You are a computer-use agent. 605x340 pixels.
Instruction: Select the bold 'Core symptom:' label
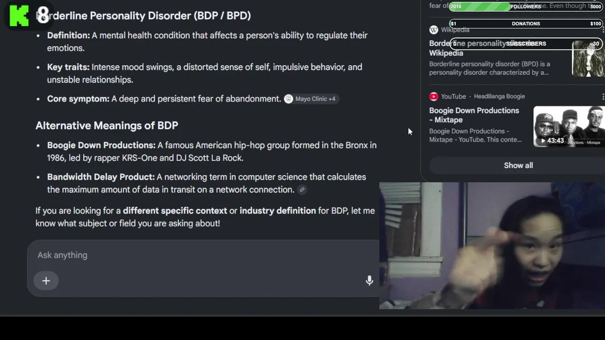[x=78, y=99]
